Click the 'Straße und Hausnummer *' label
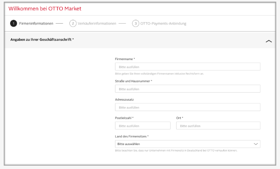This screenshot has height=169, width=280. 133,81
